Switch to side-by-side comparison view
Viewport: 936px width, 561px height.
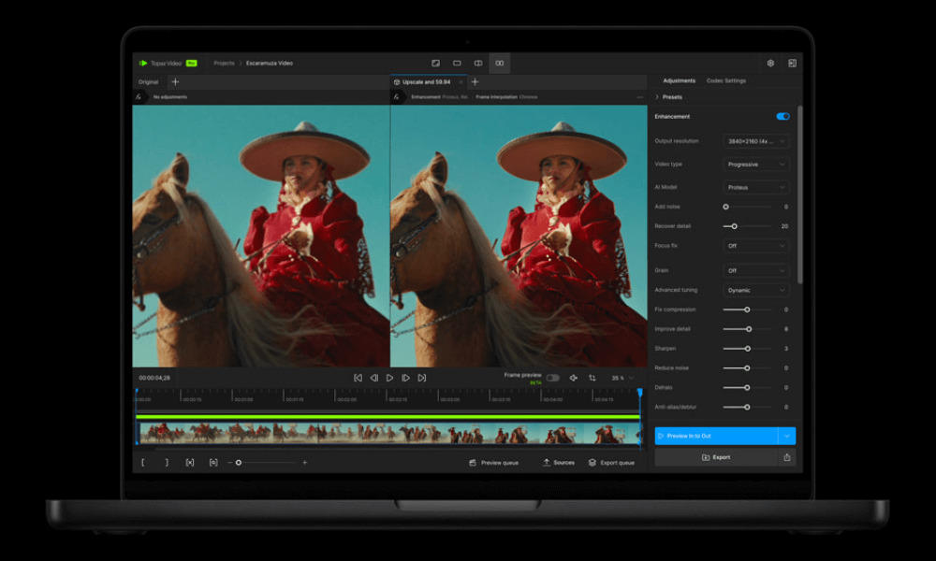[500, 63]
